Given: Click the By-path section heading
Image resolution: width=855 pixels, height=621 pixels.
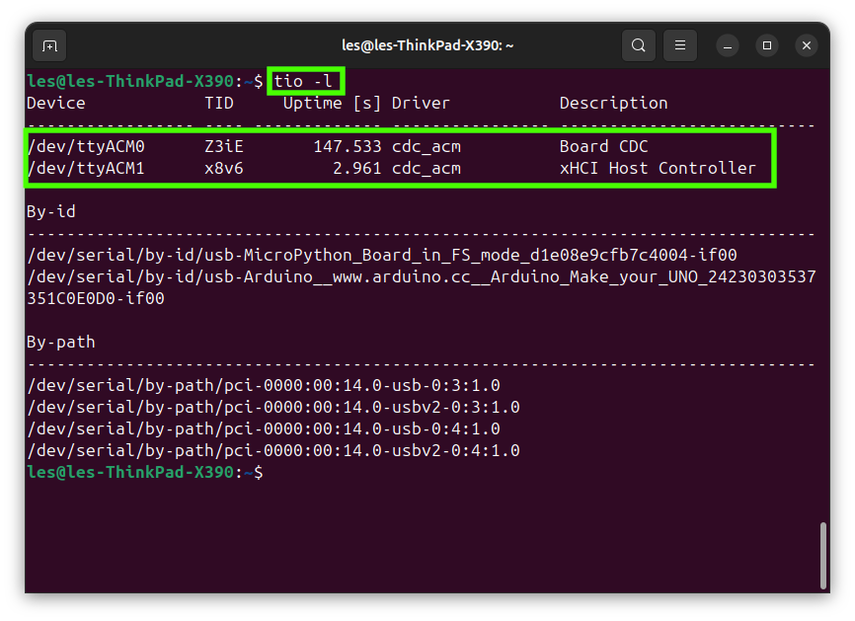Looking at the screenshot, I should coord(61,342).
